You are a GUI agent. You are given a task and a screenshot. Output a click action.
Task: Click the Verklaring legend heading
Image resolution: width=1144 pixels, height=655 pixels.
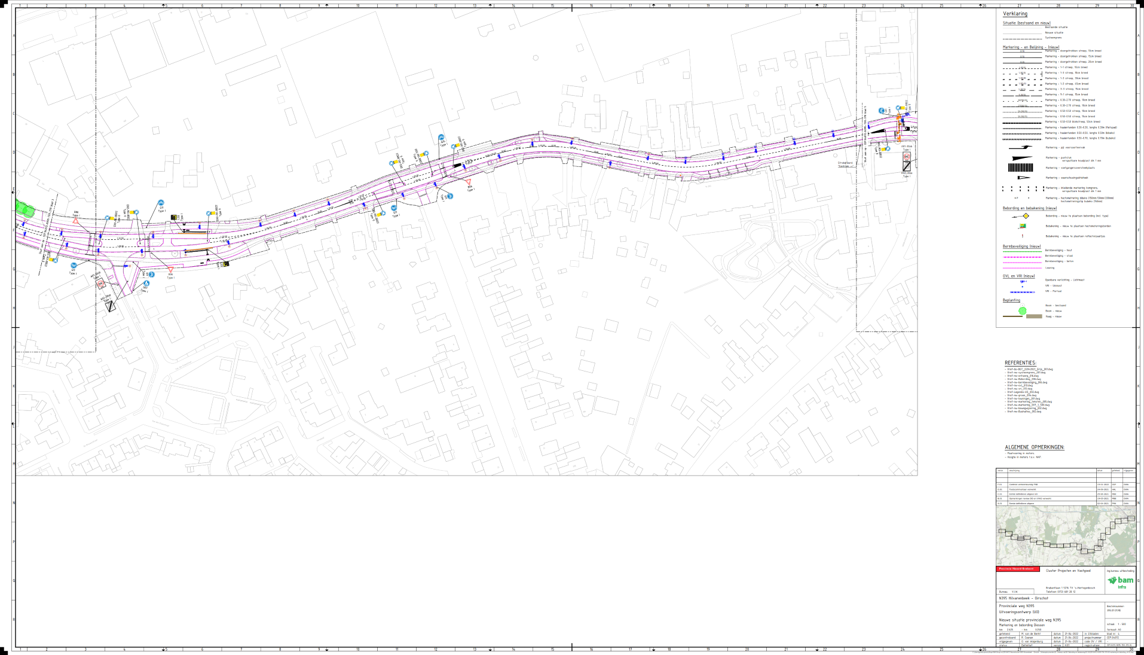(1015, 14)
